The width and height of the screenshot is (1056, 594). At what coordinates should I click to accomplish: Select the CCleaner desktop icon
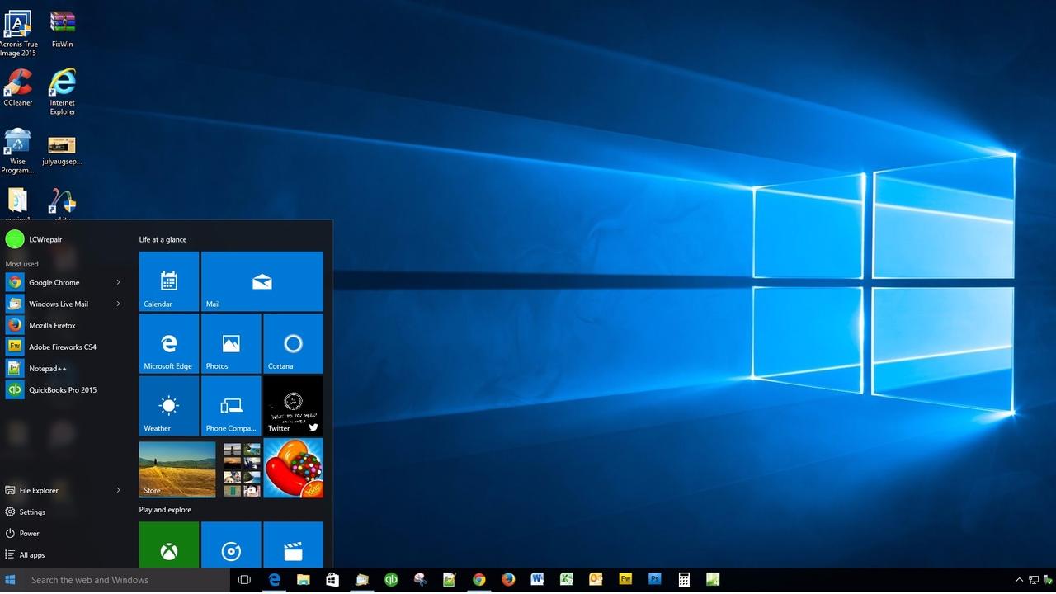pos(18,87)
